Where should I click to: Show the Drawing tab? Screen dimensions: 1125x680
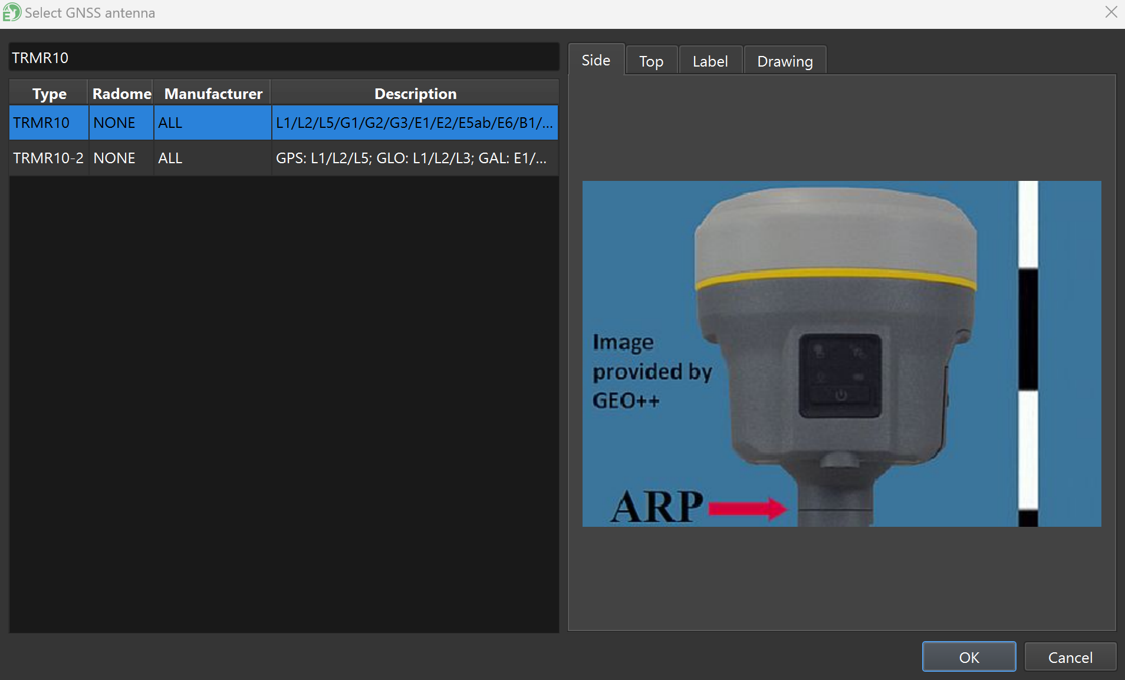(784, 61)
